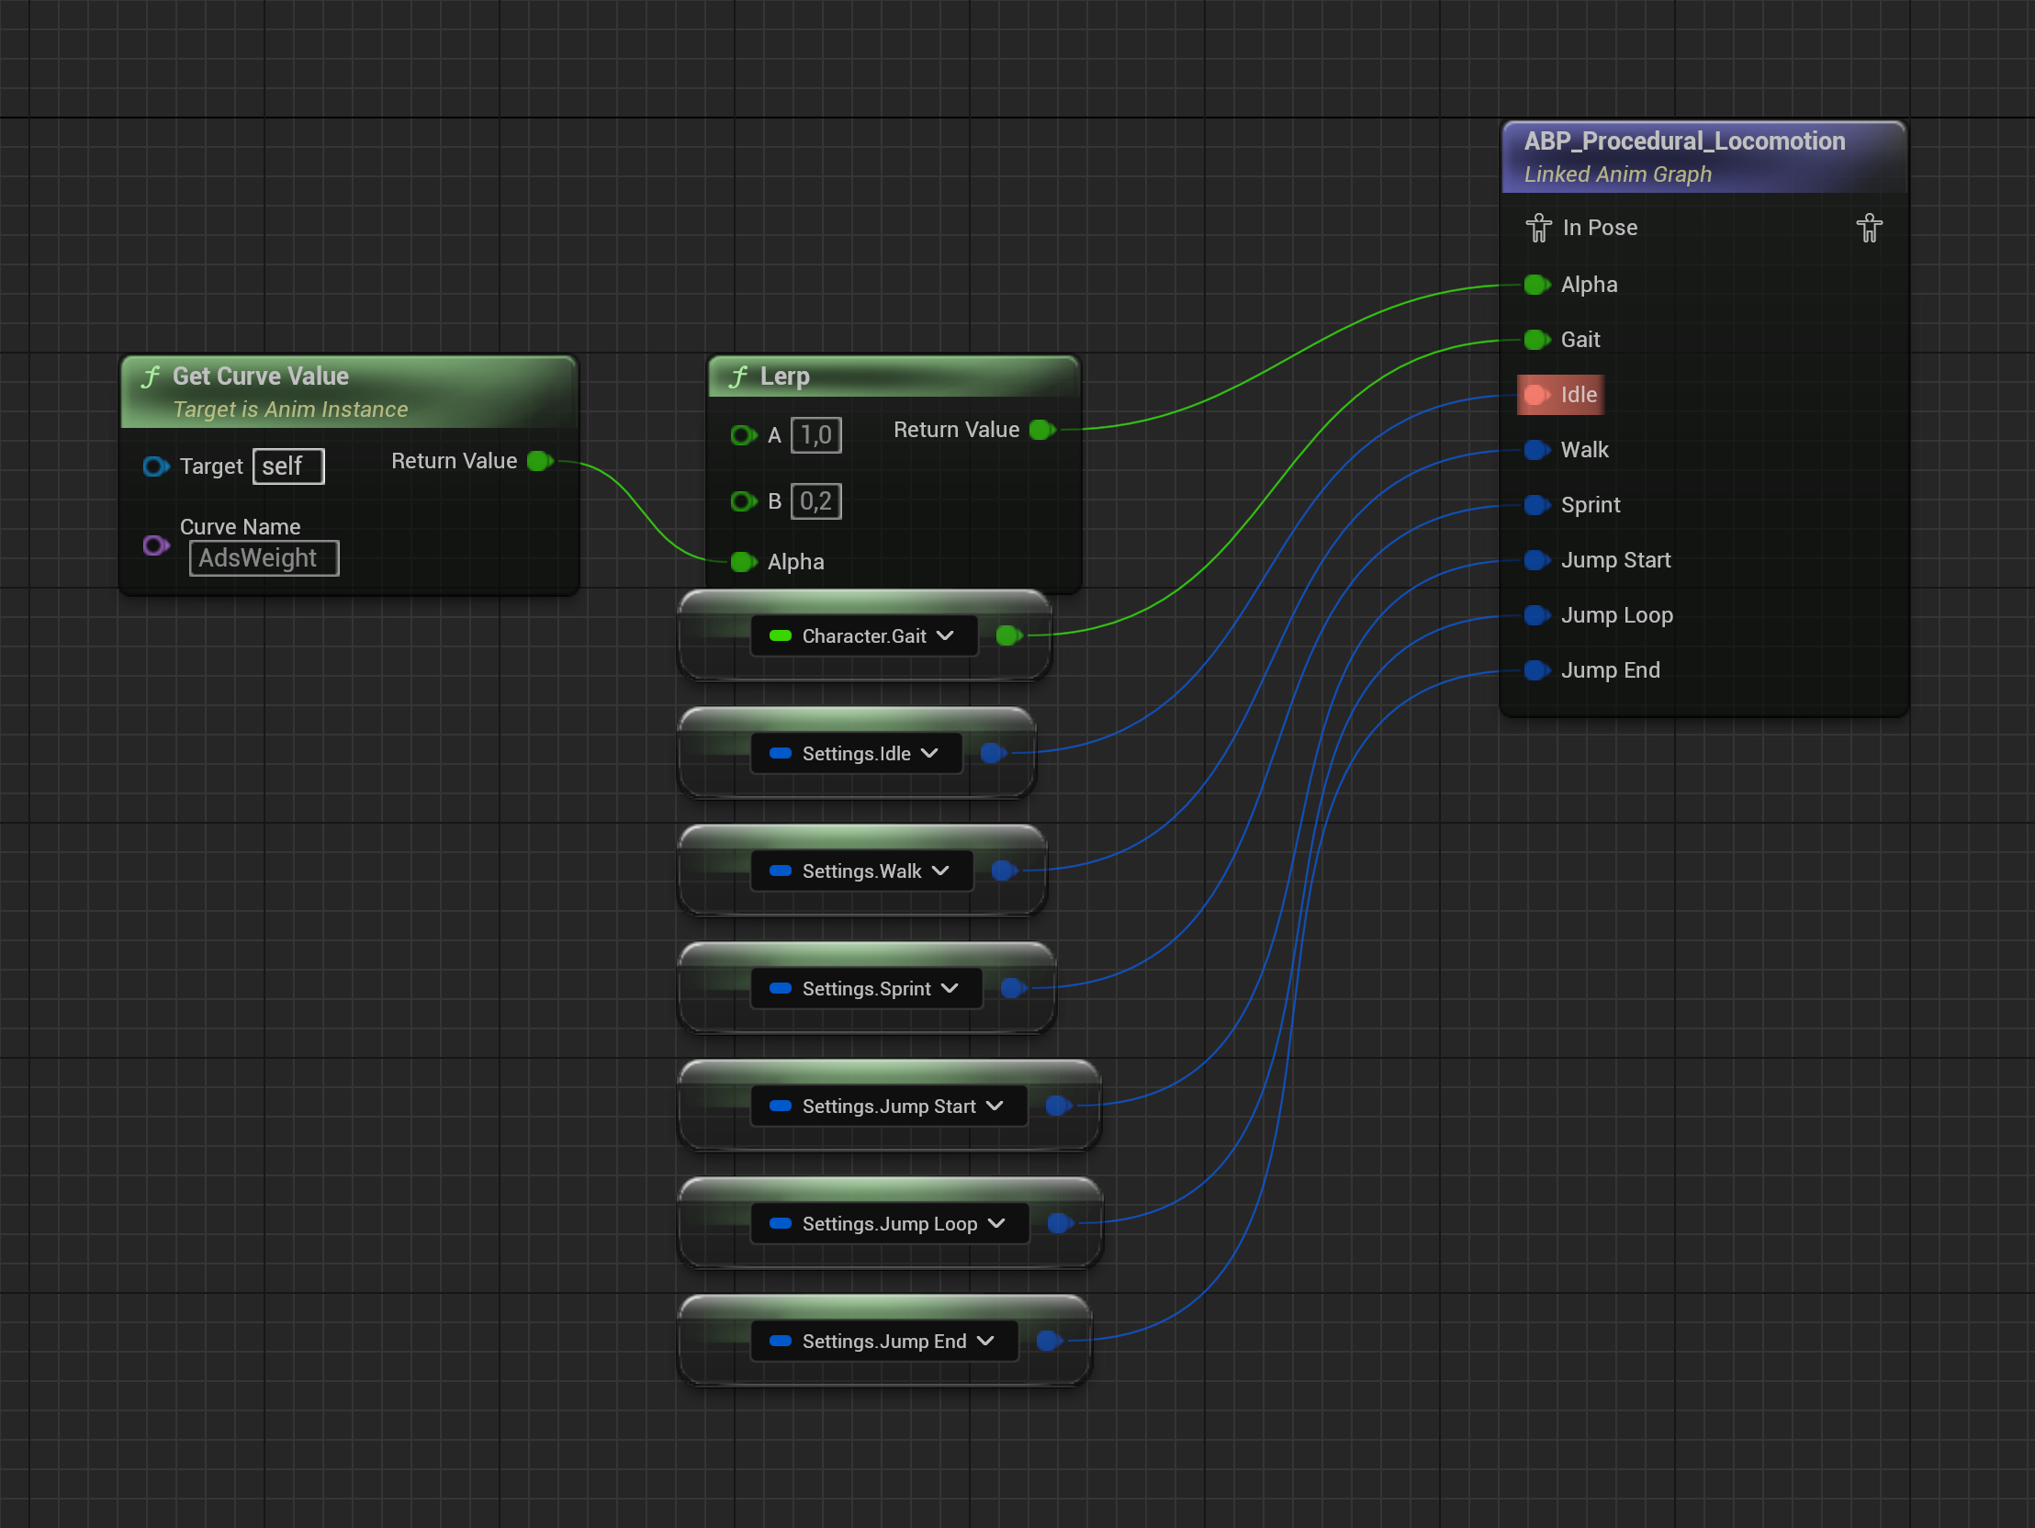The width and height of the screenshot is (2035, 1528).
Task: Open the Character.Gait variable dropdown
Action: pos(864,636)
